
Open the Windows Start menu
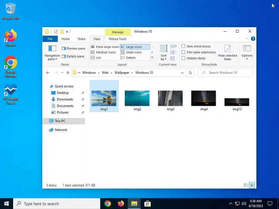7,204
